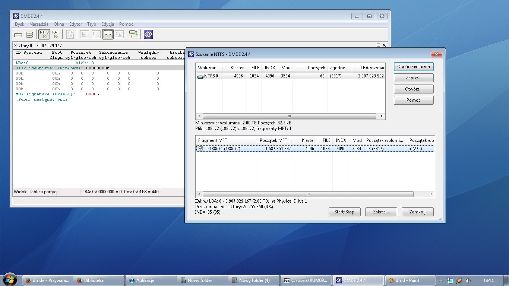Image resolution: width=509 pixels, height=286 pixels.
Task: Open Windows Start menu
Action: [x=9, y=279]
